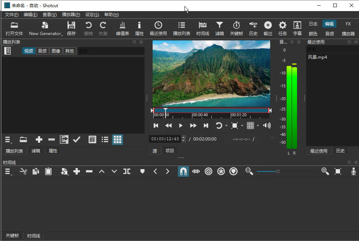359x241 pixels.
Task: Select the 音频 playlist filter button
Action: click(42, 51)
